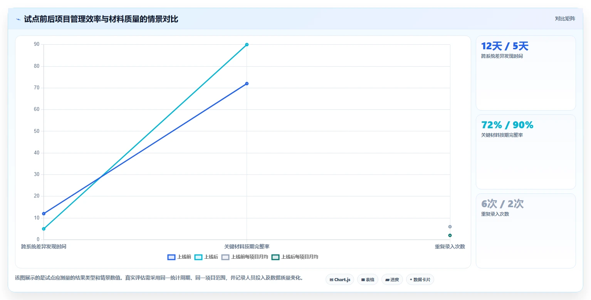The height and width of the screenshot is (300, 591).
Task: Open the Chart.js chip
Action: point(340,280)
